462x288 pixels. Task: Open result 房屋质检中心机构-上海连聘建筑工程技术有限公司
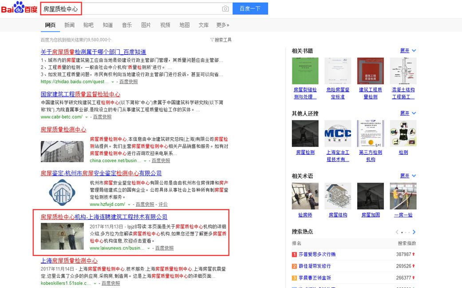[x=104, y=217]
